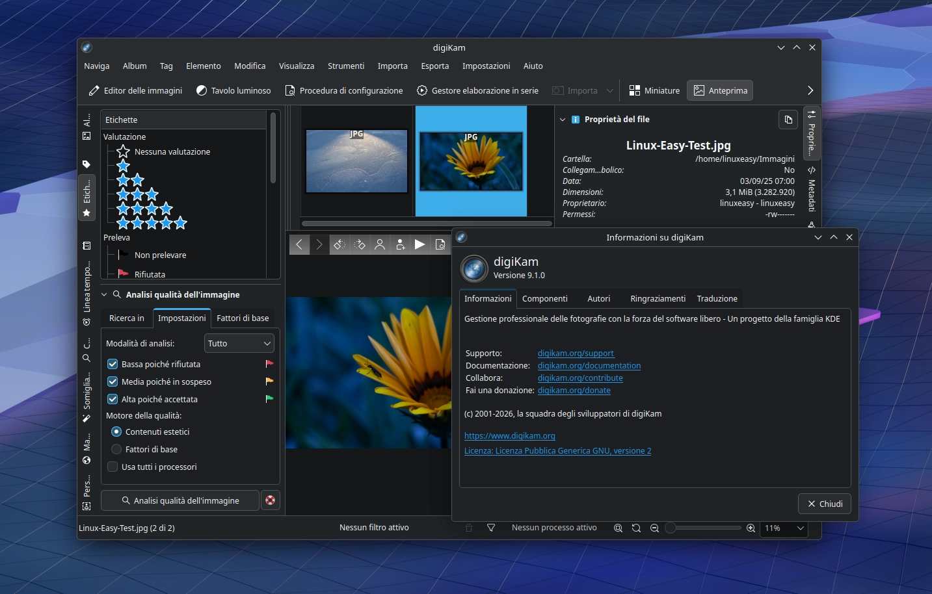The width and height of the screenshot is (932, 594).
Task: Select the five-star rating row
Action: coord(152,223)
